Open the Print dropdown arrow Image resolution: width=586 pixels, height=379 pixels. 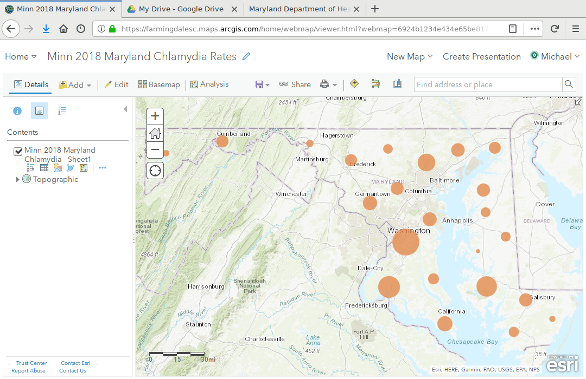coord(334,84)
